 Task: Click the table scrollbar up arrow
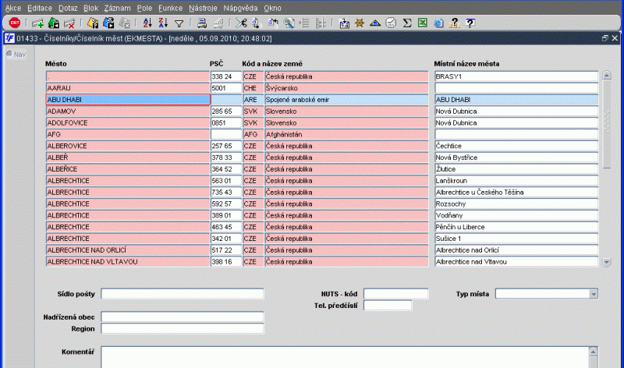point(607,75)
